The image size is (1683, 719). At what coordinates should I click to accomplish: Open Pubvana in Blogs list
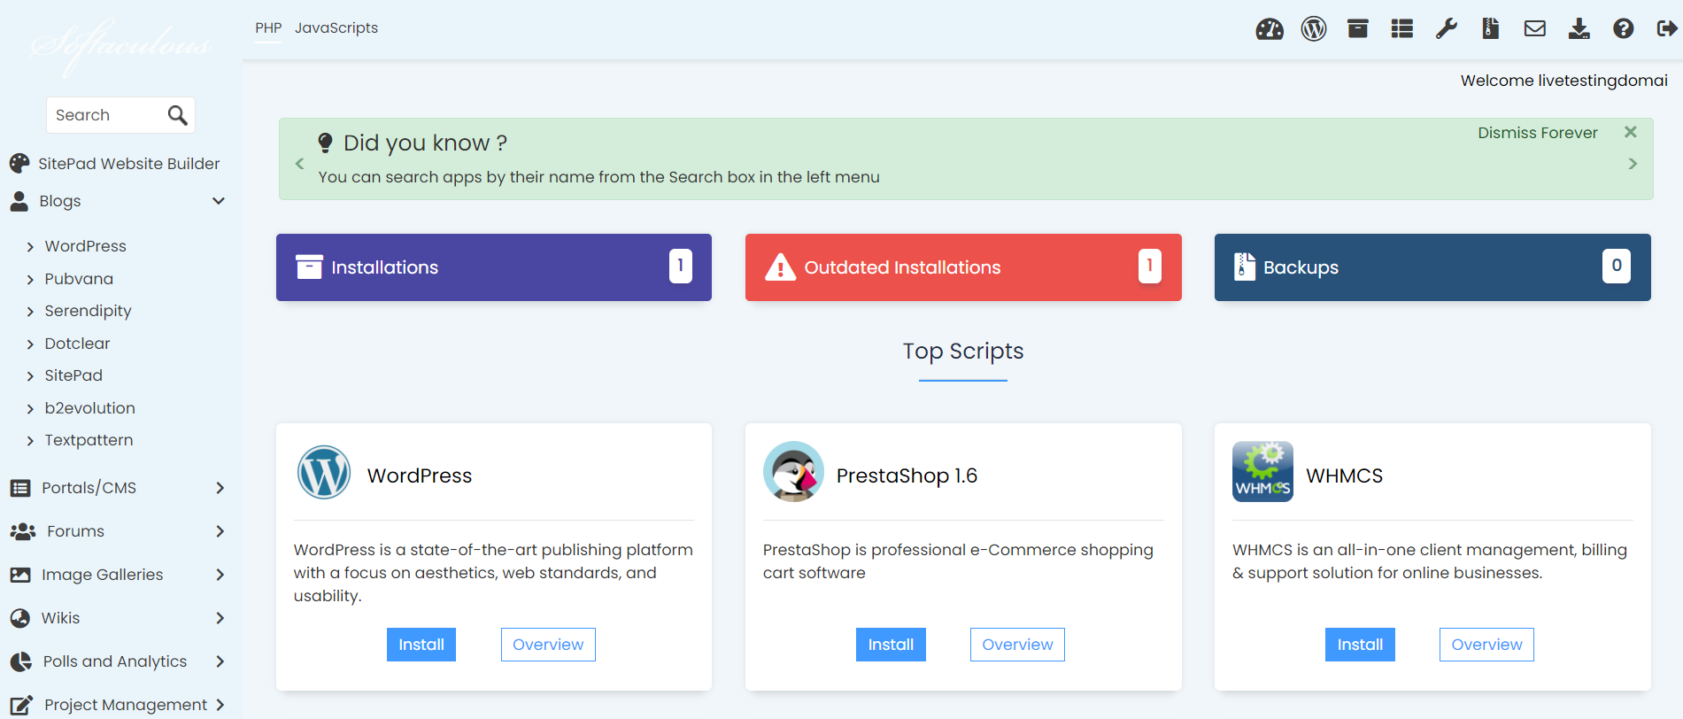79,279
